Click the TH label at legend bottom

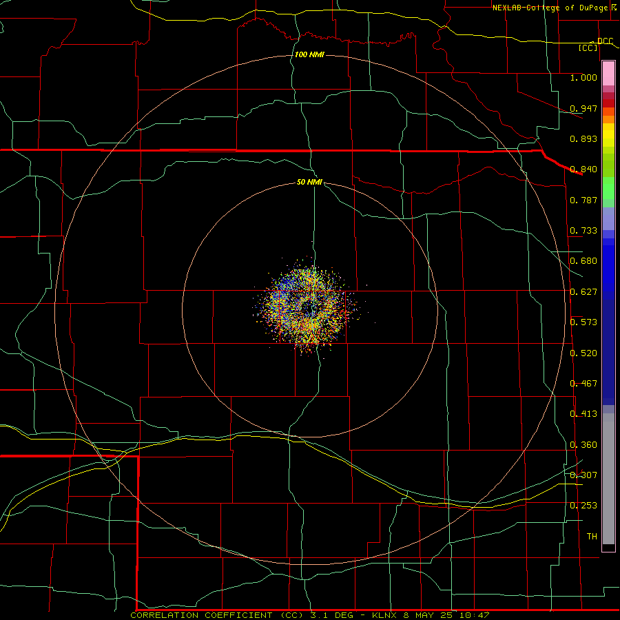click(592, 537)
